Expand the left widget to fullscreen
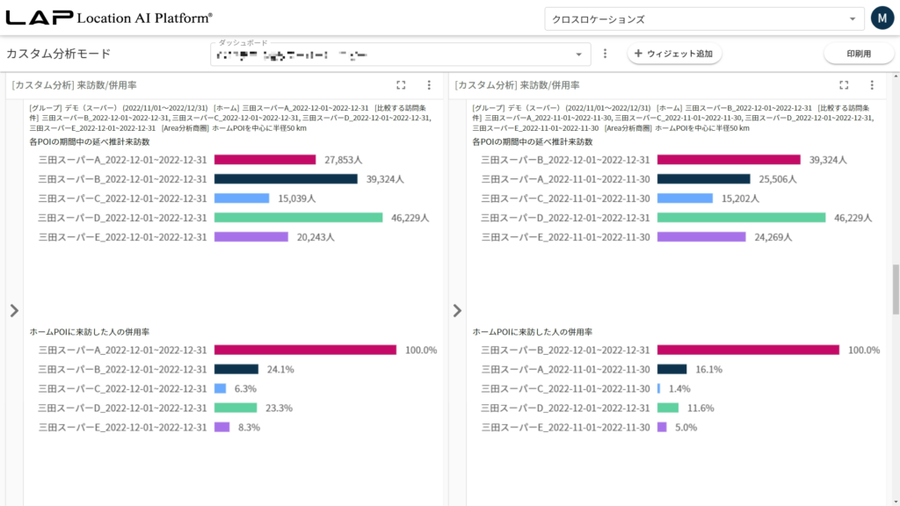 pos(402,85)
